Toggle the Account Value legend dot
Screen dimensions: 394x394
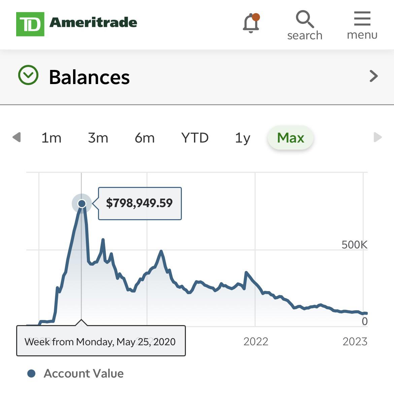32,373
